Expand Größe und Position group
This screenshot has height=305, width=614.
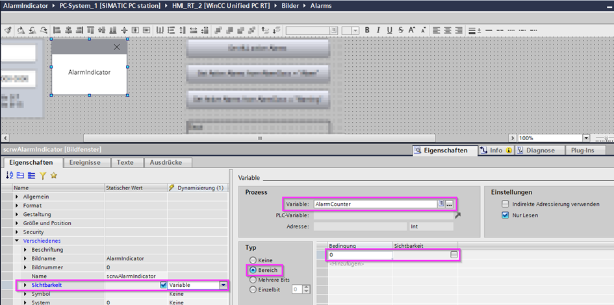(x=17, y=223)
